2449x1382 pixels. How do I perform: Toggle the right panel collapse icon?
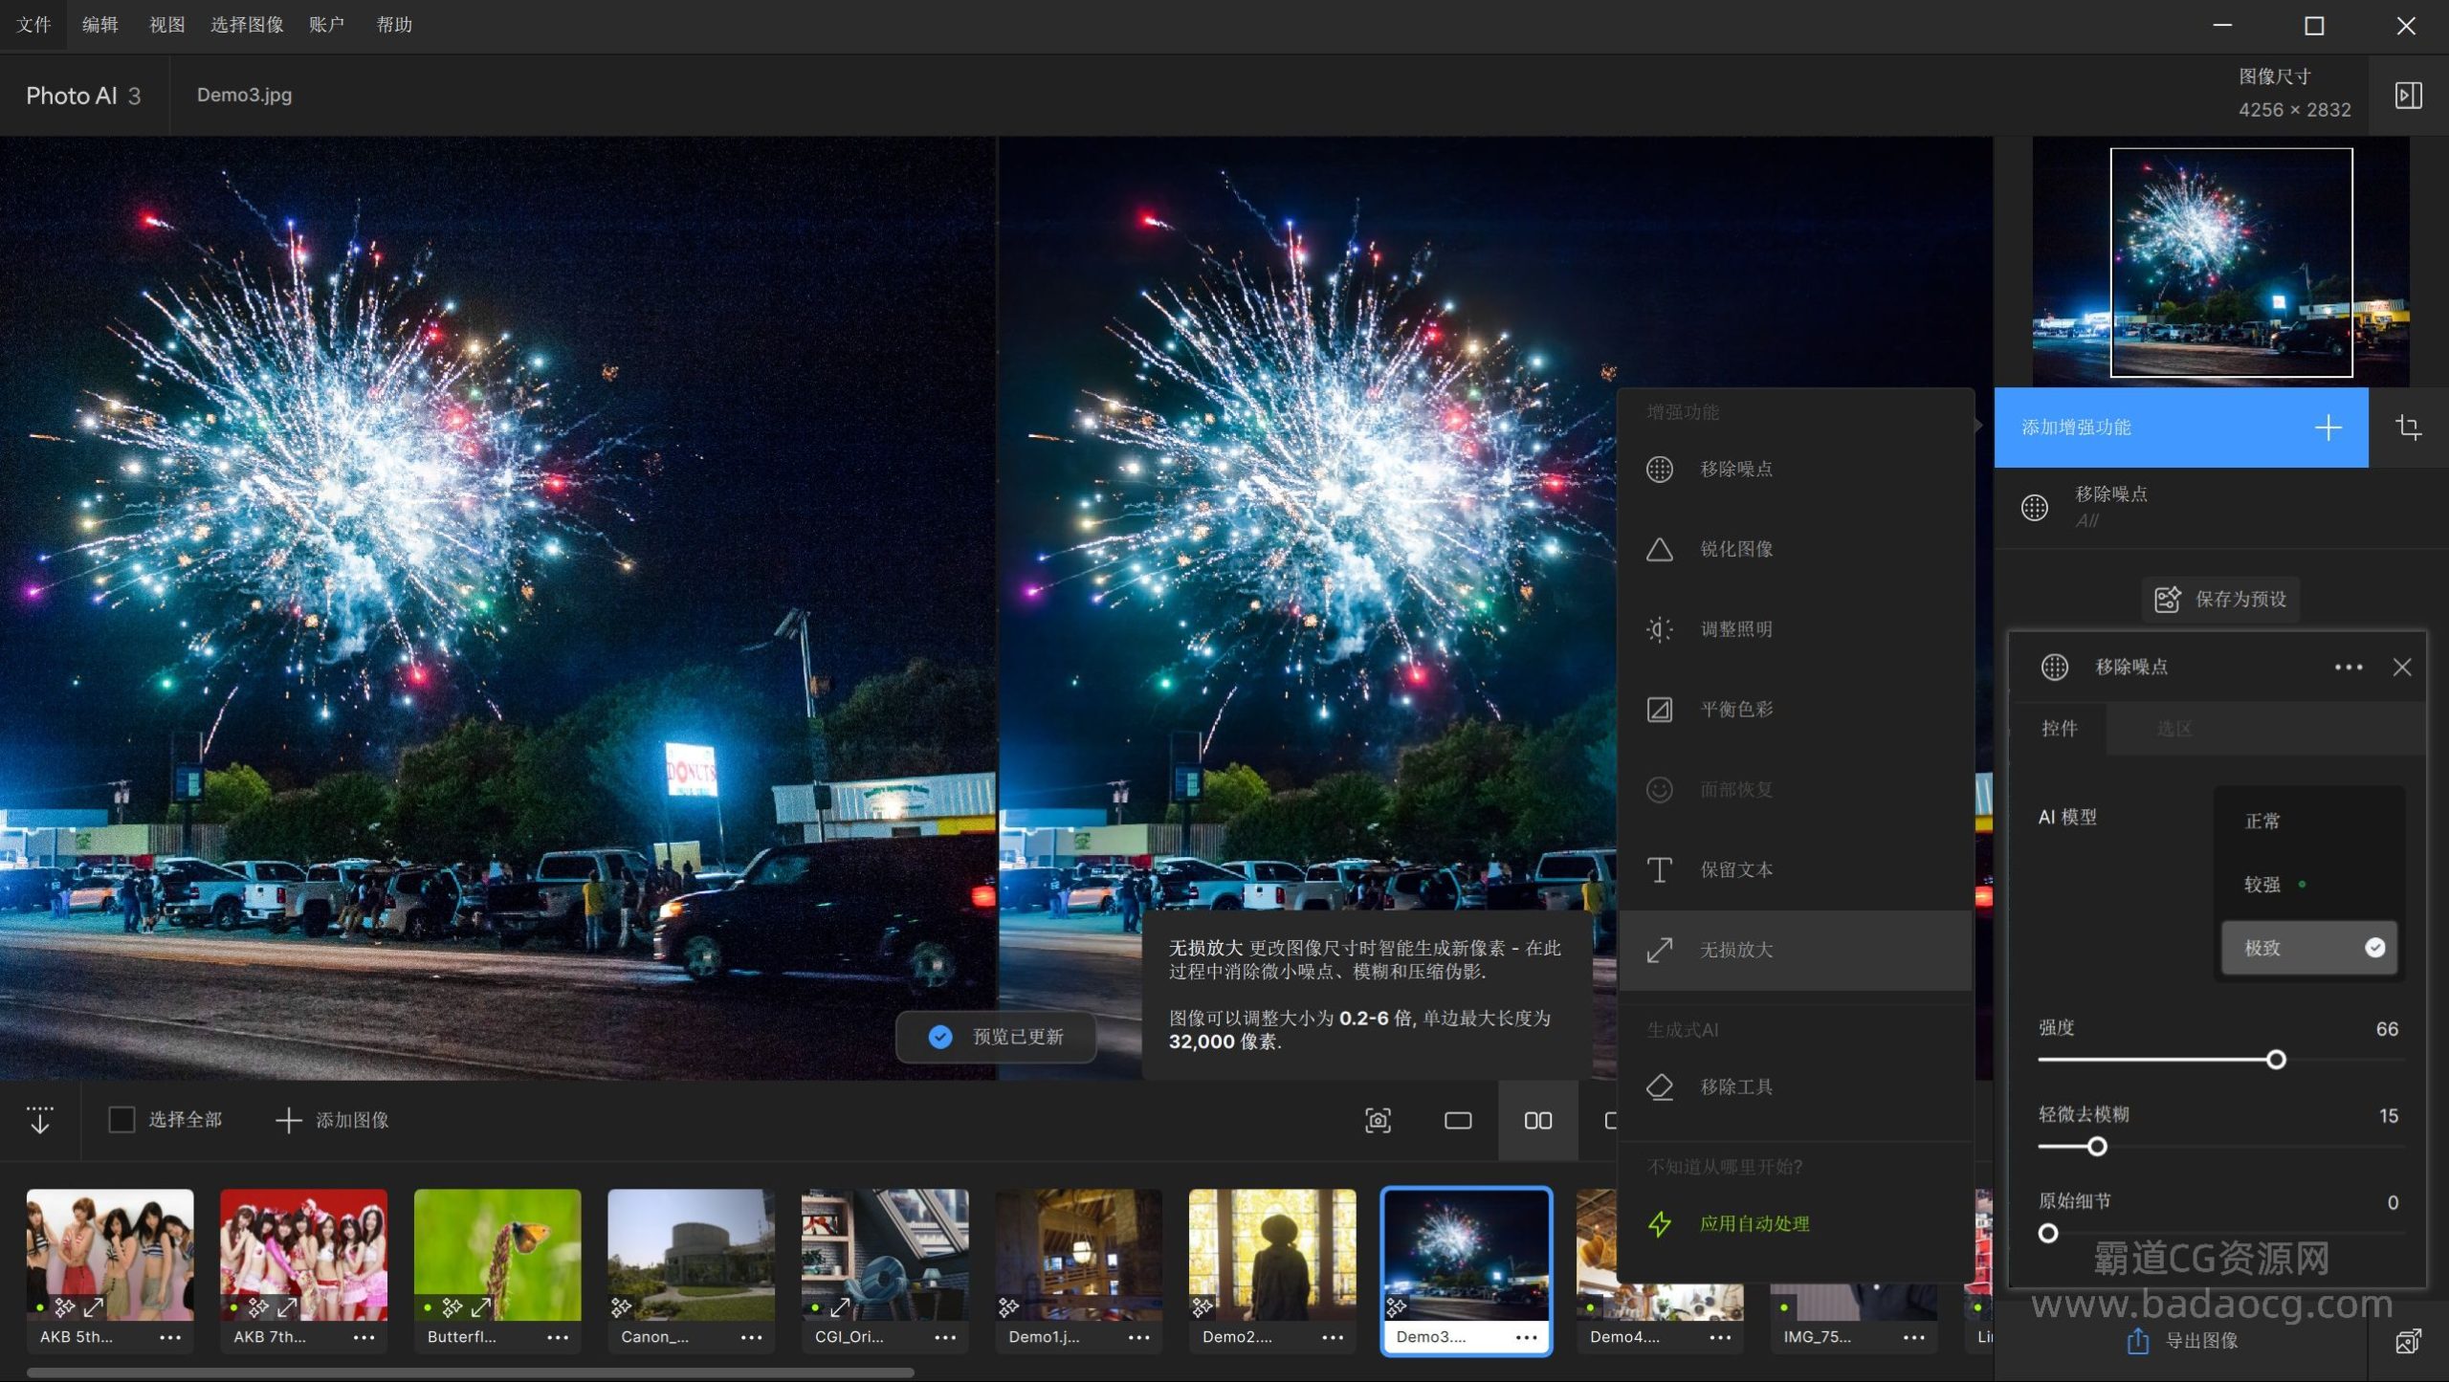(x=2408, y=95)
